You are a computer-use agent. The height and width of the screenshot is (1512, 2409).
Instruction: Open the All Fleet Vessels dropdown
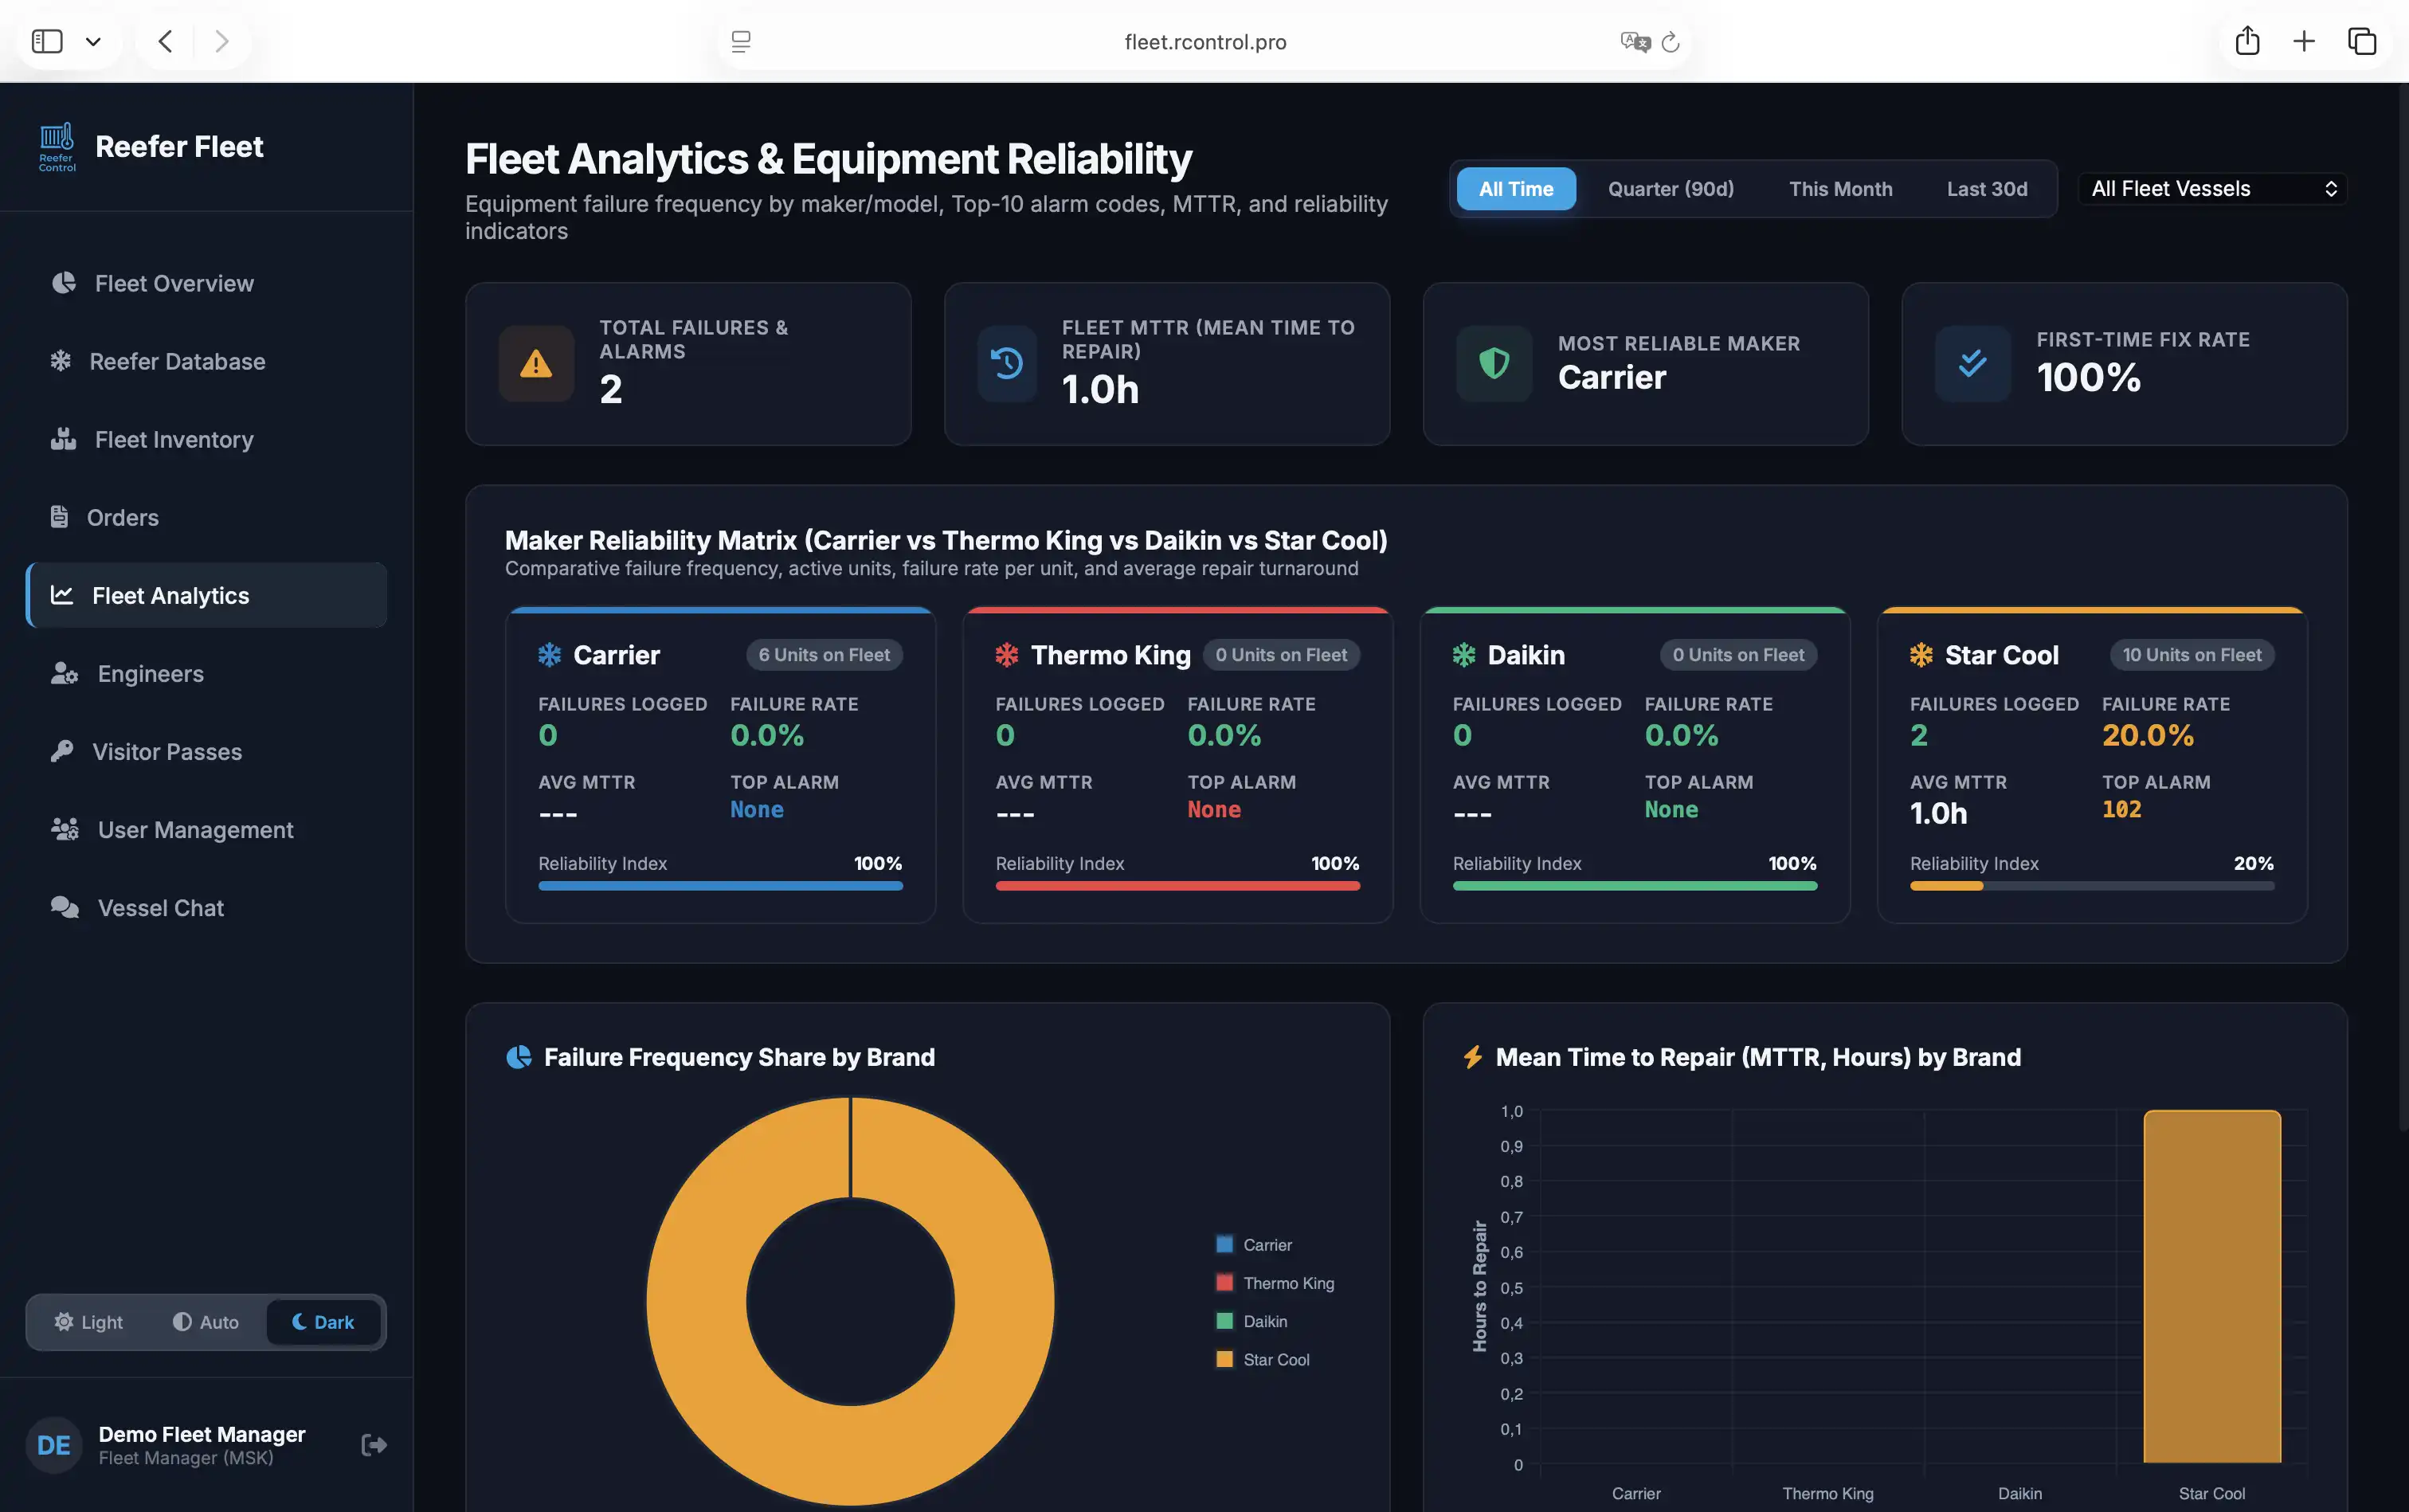[2212, 189]
